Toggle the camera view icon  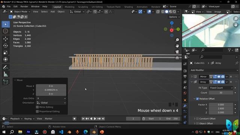click(177, 52)
